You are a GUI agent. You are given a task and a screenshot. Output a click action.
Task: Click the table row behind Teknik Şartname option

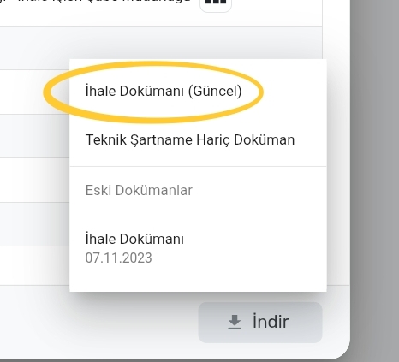click(x=34, y=136)
